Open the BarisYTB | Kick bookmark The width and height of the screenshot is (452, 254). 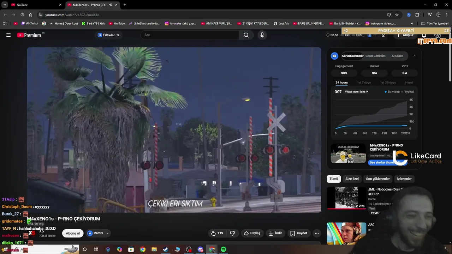[x=93, y=24]
